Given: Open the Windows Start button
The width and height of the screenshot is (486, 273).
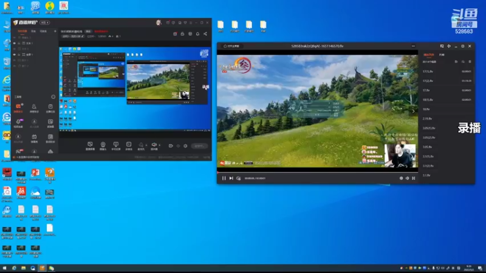Looking at the screenshot, I should coord(4,268).
